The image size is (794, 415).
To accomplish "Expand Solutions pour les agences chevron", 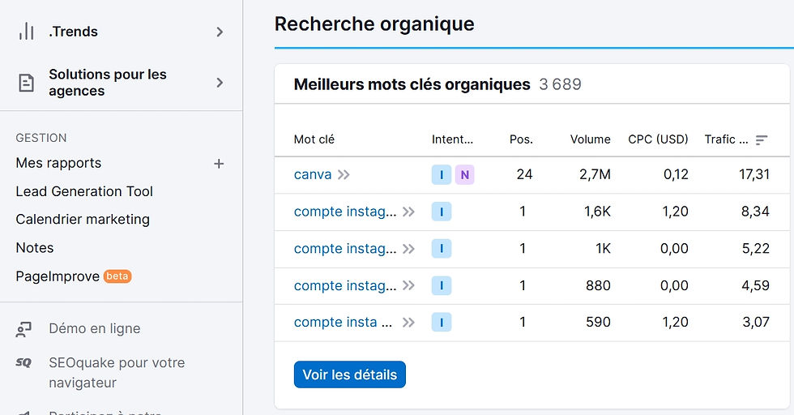I will tap(220, 83).
